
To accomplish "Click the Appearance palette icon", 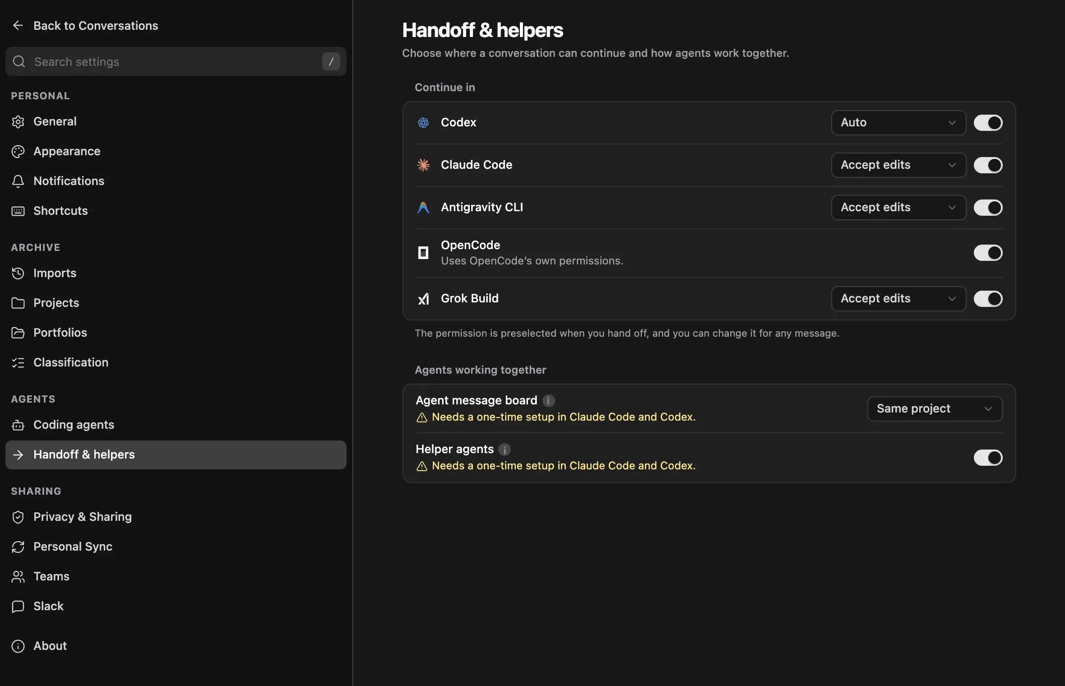I will coord(18,151).
